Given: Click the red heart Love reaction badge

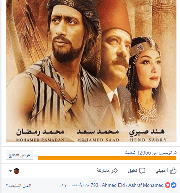Looking at the screenshot, I should [x=168, y=185].
